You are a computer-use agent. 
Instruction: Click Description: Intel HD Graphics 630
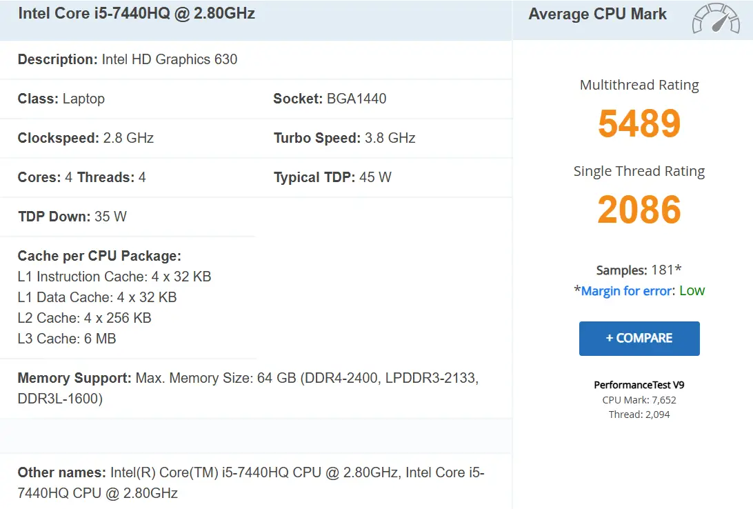pos(128,59)
